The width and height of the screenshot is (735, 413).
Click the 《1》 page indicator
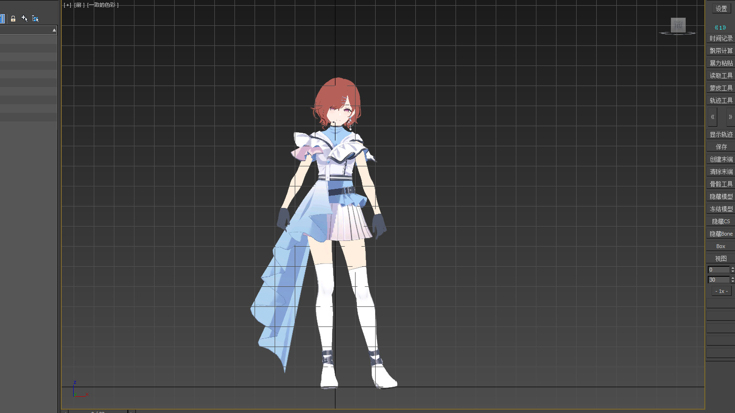pos(720,27)
